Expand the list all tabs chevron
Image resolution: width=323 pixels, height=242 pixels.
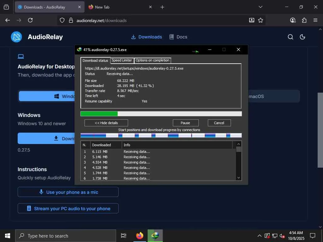pos(260,7)
